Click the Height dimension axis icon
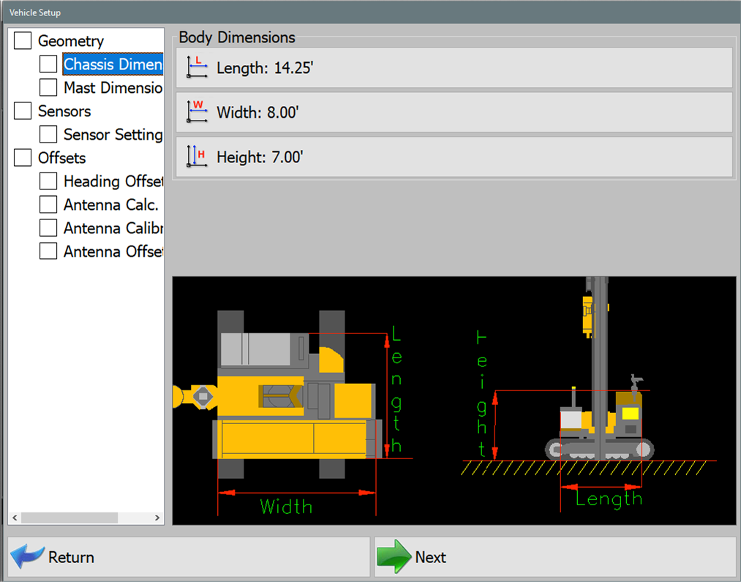 [196, 156]
